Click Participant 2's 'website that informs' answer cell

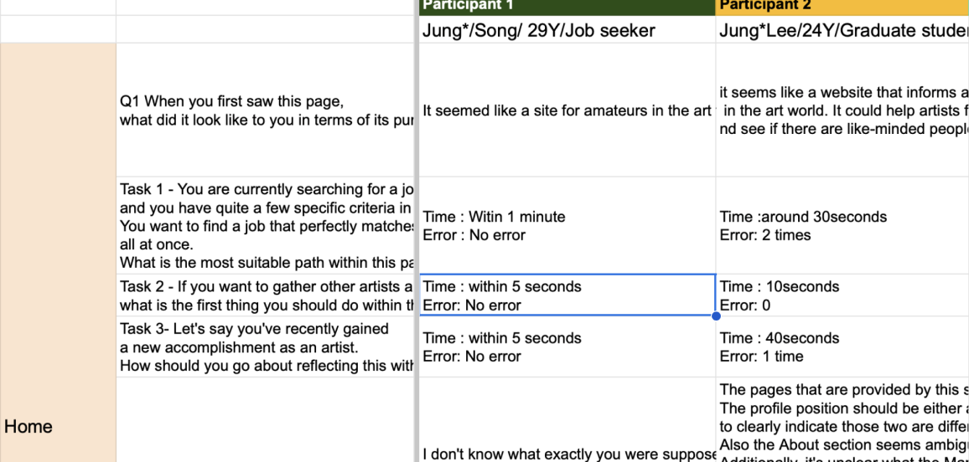point(842,110)
